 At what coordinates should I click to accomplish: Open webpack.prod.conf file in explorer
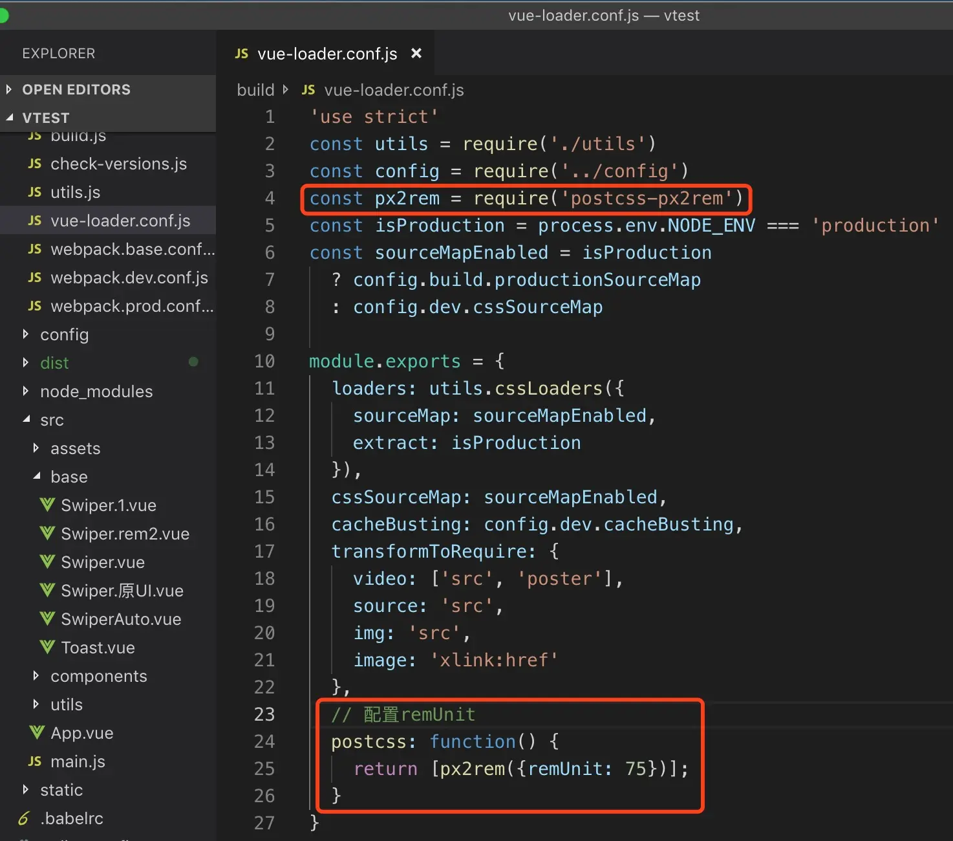132,307
